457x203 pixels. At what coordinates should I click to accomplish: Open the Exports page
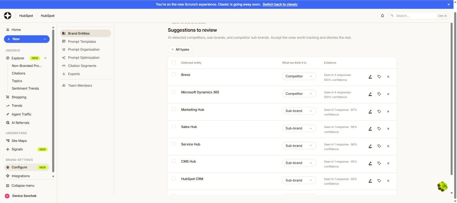click(85, 74)
